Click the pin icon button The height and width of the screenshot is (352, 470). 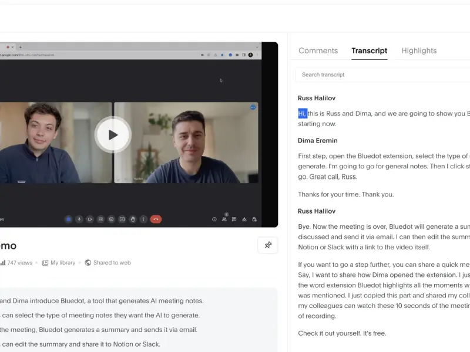coord(268,245)
